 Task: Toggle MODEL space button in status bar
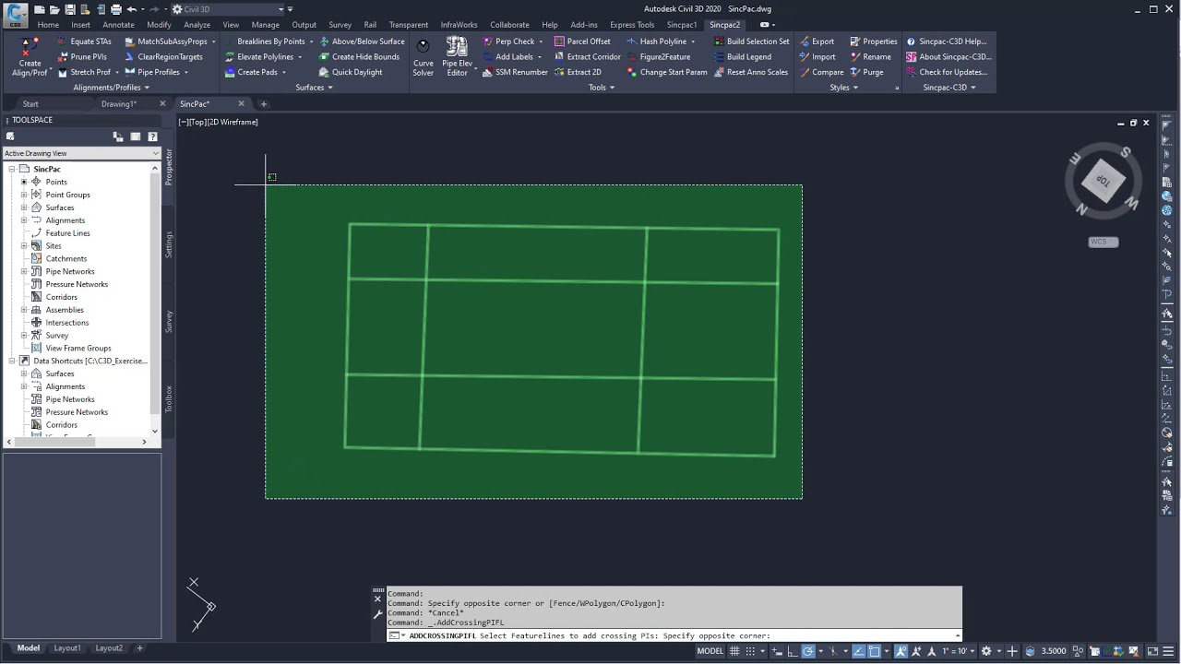[710, 651]
